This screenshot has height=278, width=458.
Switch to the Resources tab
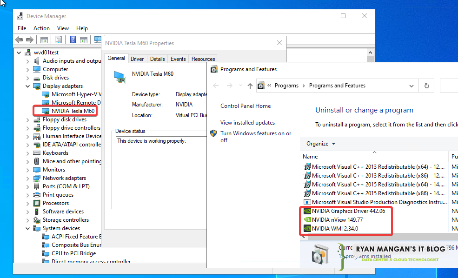point(203,59)
